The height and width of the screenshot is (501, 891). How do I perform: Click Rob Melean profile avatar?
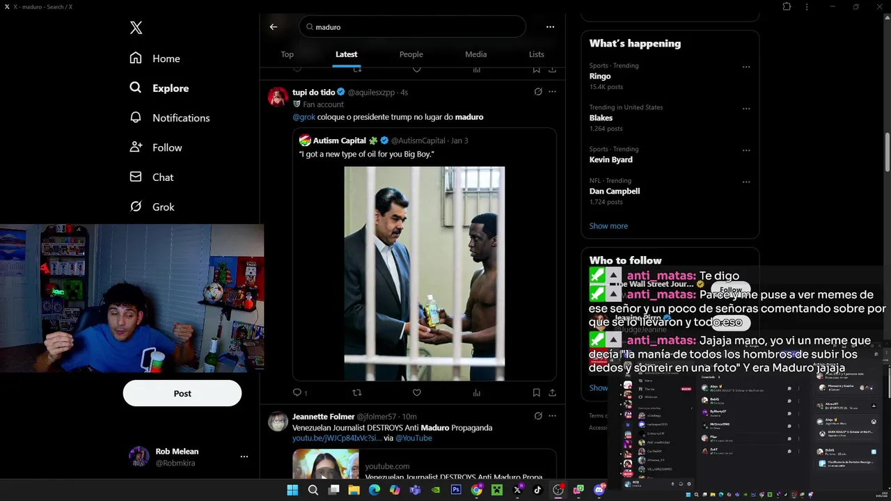(139, 456)
